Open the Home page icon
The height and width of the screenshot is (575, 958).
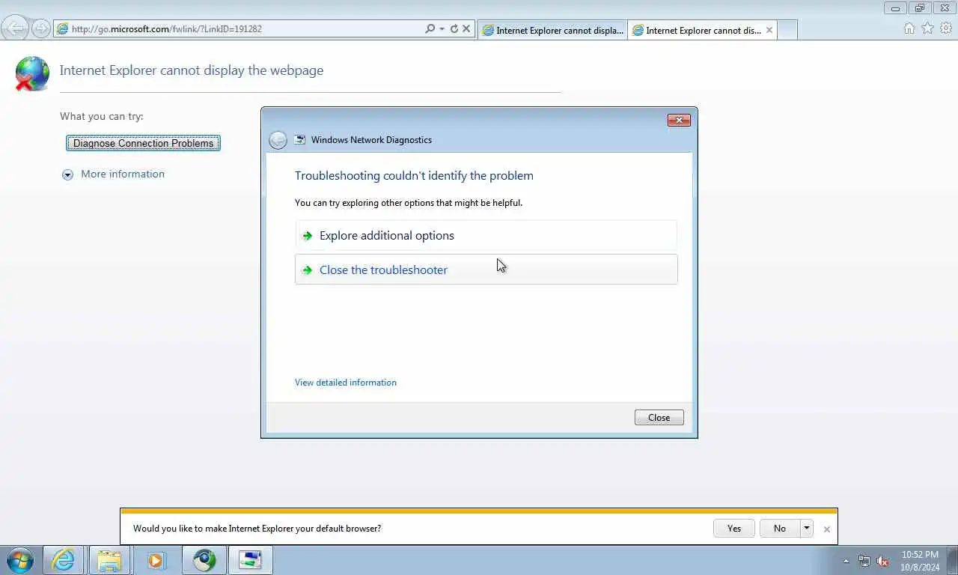coord(909,28)
